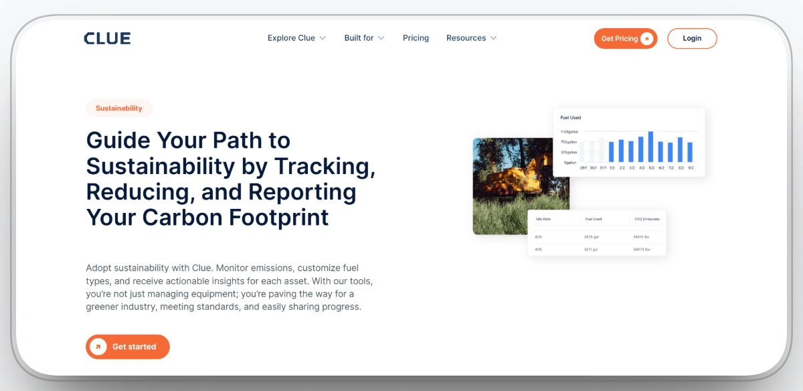
Task: Click the '752gallon' axis label
Action: [569, 142]
